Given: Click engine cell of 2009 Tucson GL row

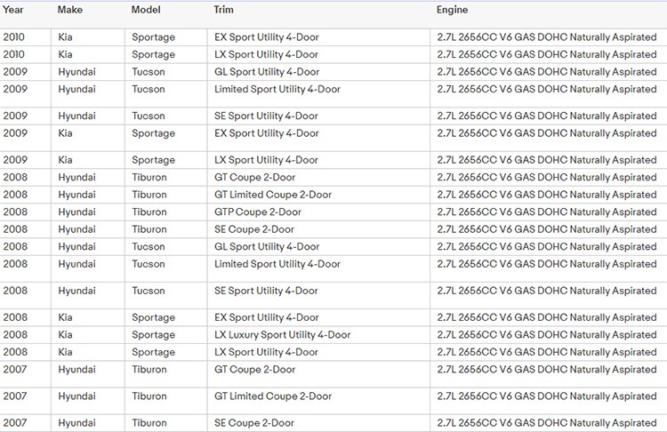Looking at the screenshot, I should coord(547,72).
